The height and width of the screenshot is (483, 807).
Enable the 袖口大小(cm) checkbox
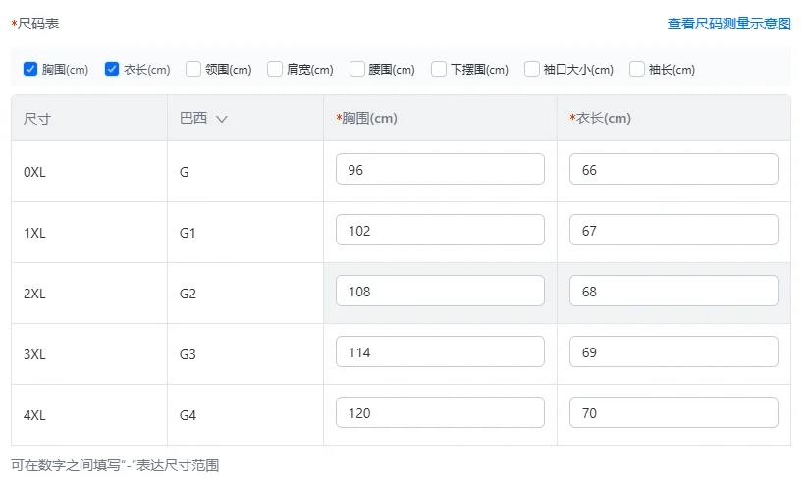click(532, 69)
